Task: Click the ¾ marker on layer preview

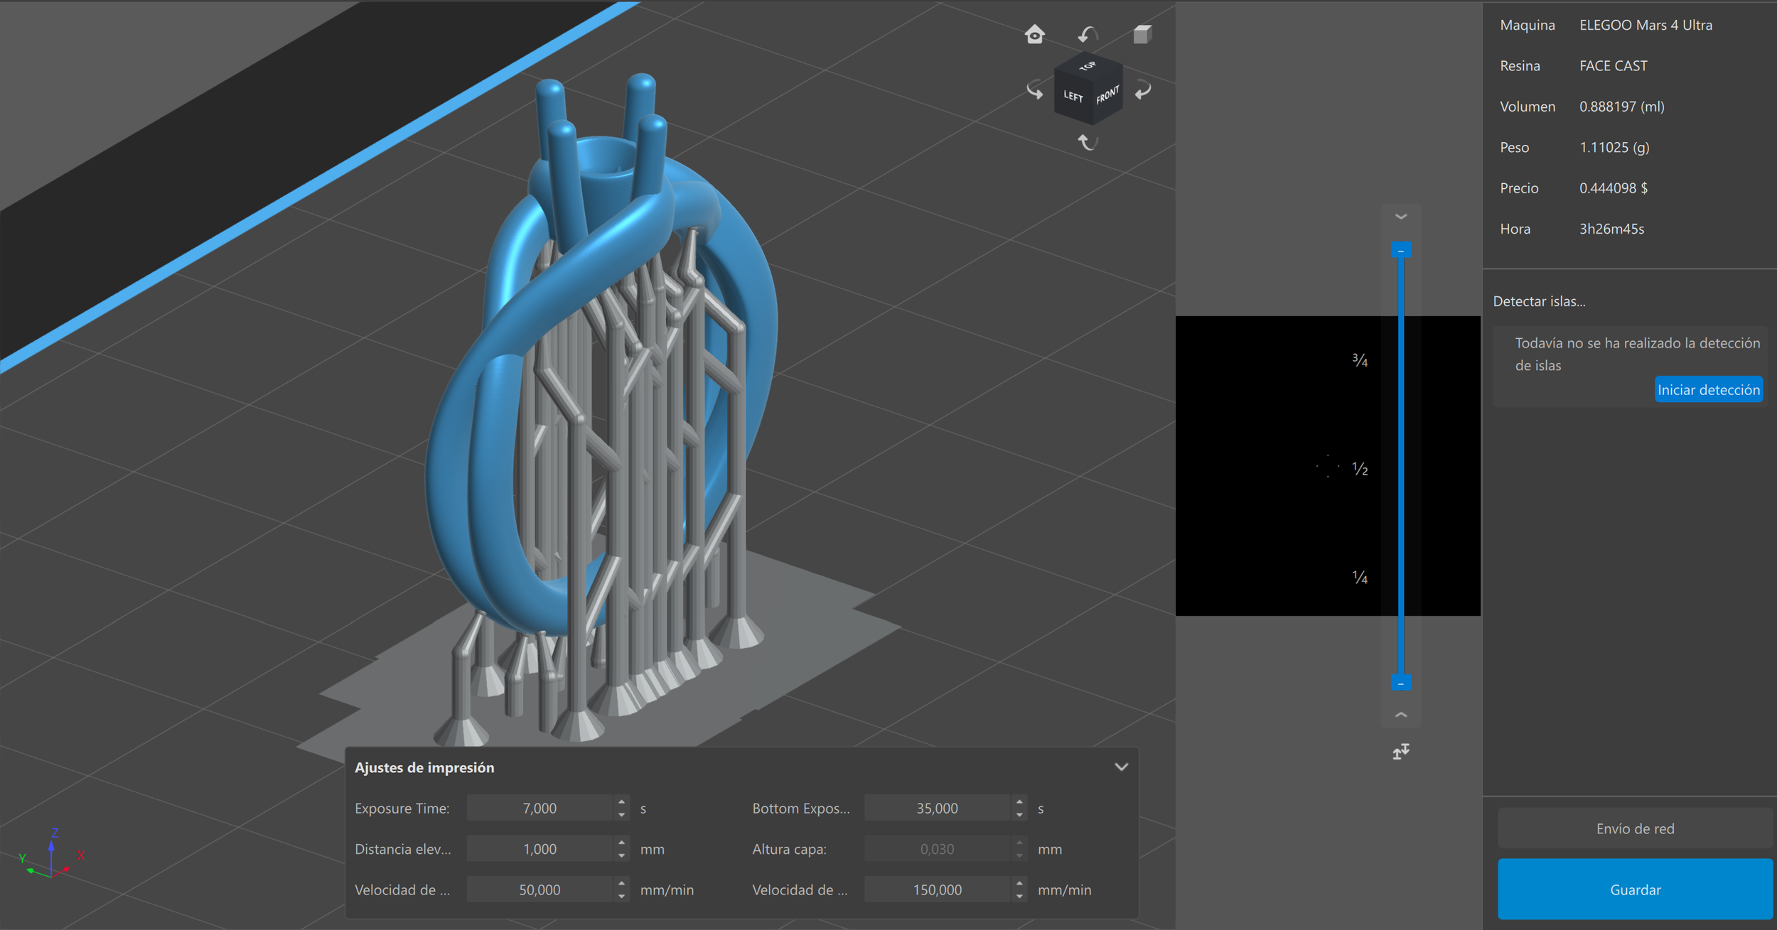Action: [x=1360, y=360]
